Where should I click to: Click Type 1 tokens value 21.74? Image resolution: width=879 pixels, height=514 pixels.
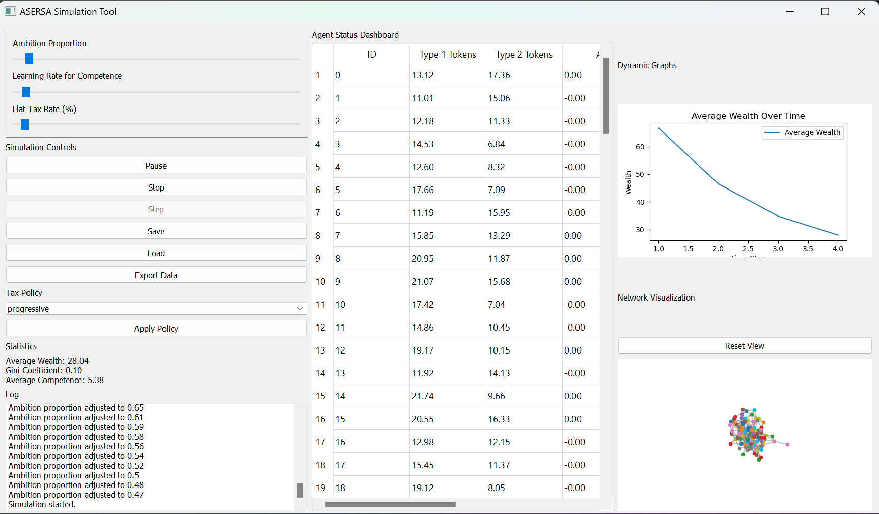[x=448, y=396]
